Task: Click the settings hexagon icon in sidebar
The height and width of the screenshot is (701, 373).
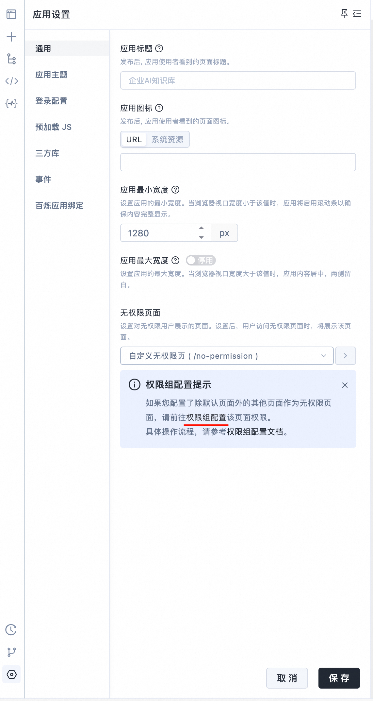Action: (x=11, y=674)
